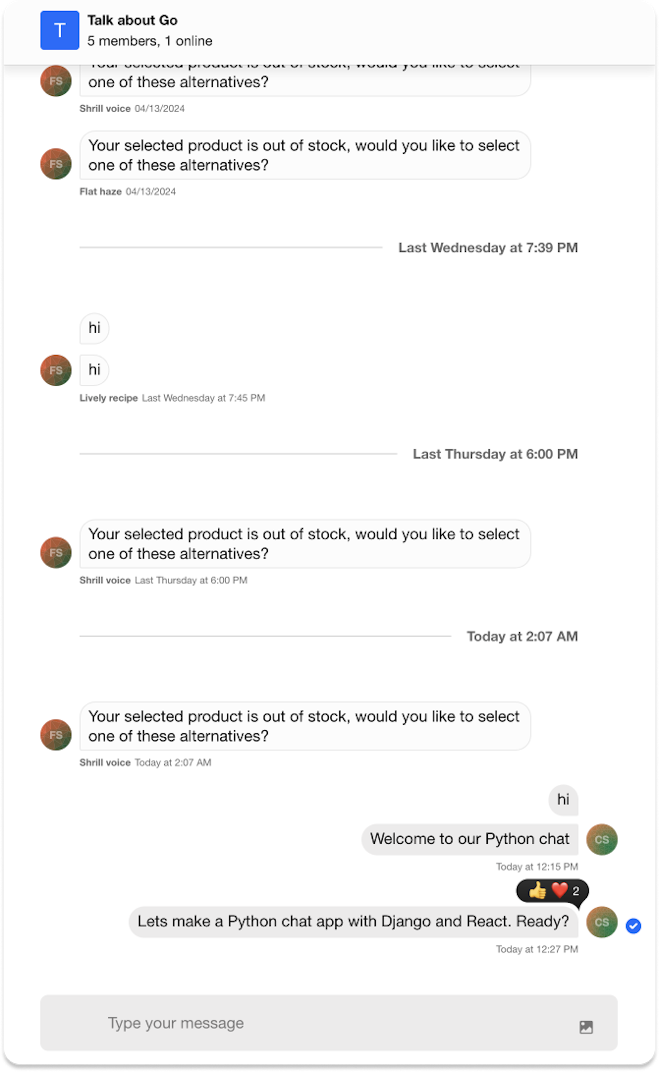This screenshot has height=1072, width=659.
Task: Click the image upload icon in message input
Action: pos(586,1027)
